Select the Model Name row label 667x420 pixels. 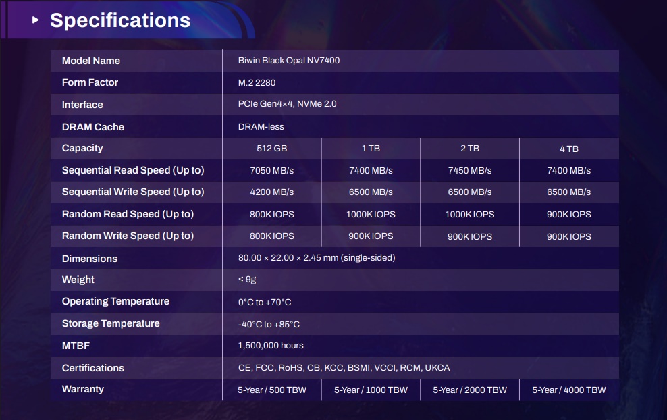(91, 61)
